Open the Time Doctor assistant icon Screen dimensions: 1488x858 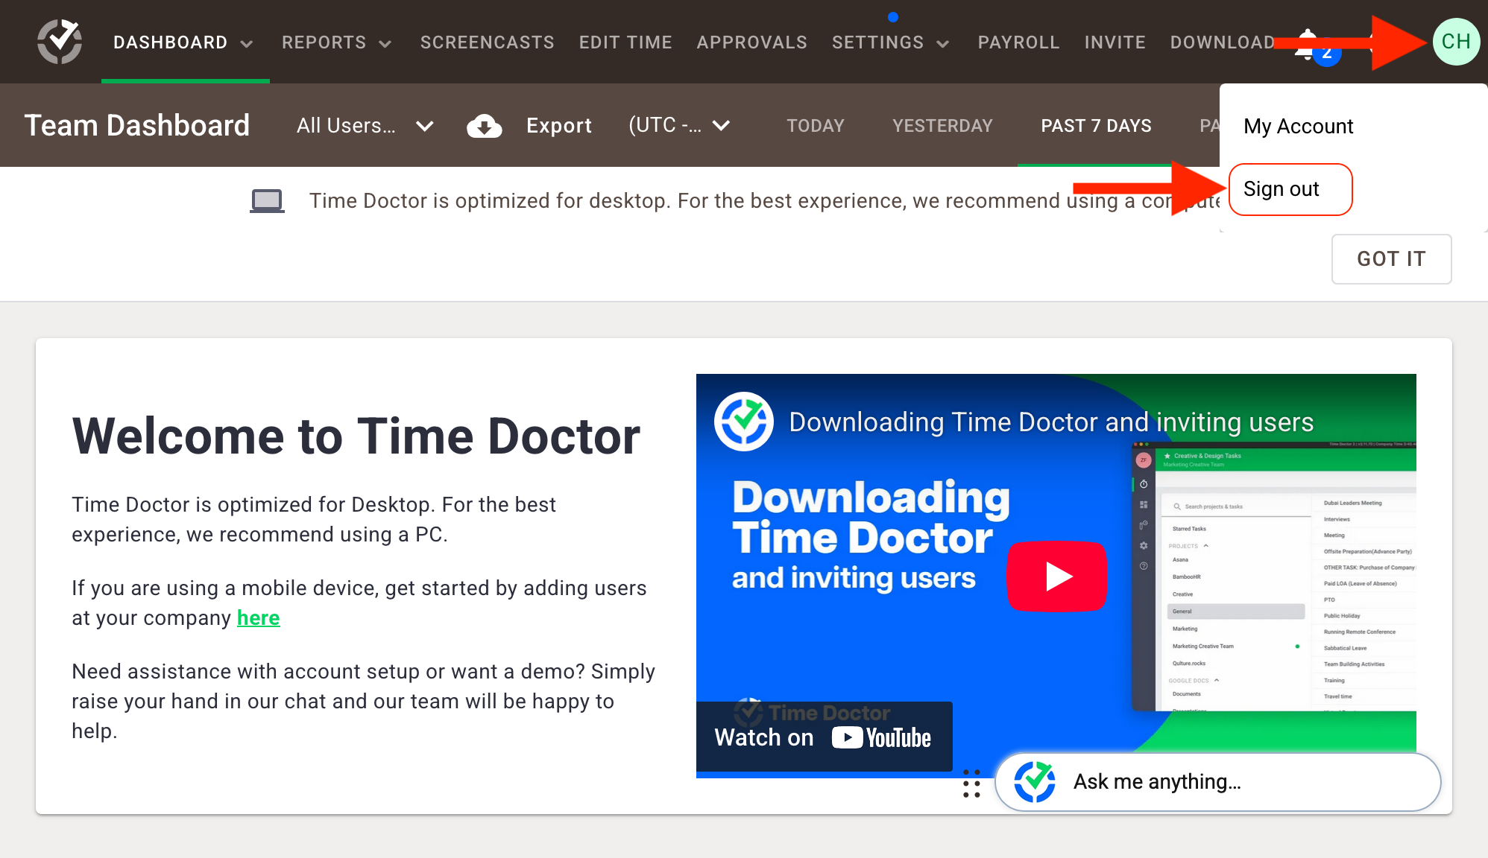[x=1036, y=781]
